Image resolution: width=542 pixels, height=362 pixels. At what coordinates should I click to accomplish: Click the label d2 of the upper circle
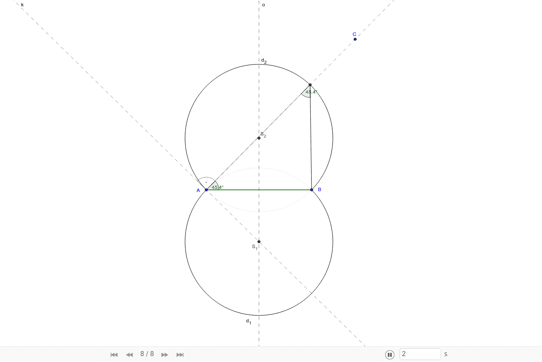click(x=264, y=61)
